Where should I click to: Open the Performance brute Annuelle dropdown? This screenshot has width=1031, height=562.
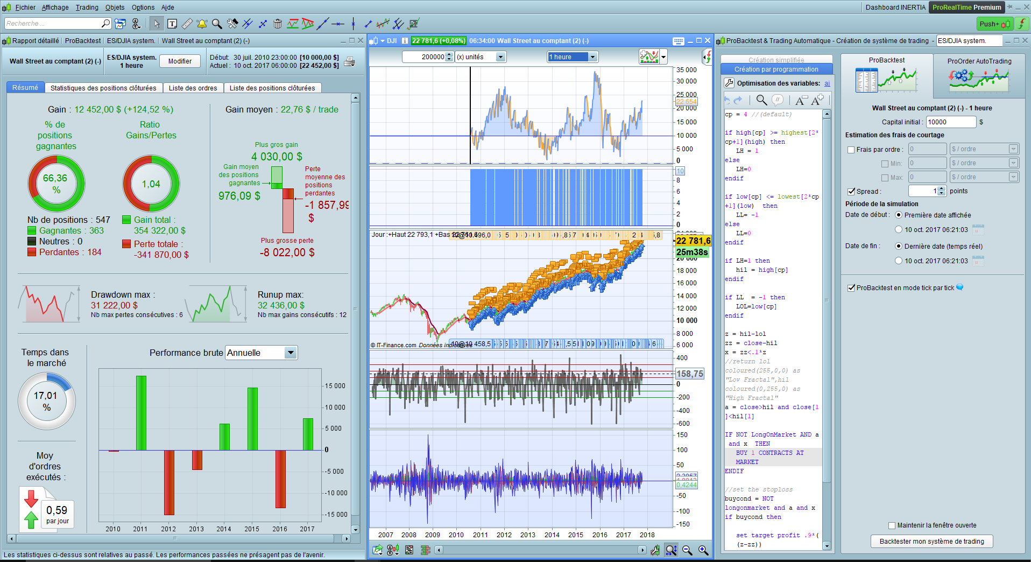coord(291,353)
